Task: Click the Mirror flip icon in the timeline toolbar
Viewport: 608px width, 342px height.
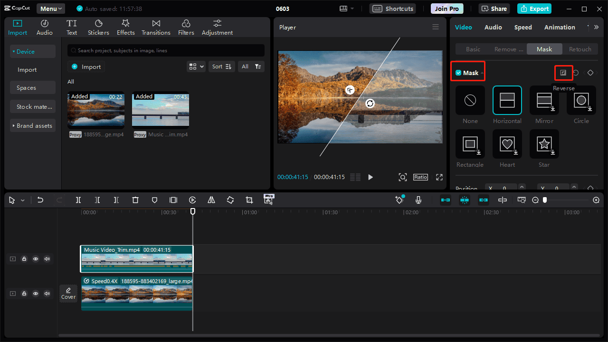Action: (211, 200)
